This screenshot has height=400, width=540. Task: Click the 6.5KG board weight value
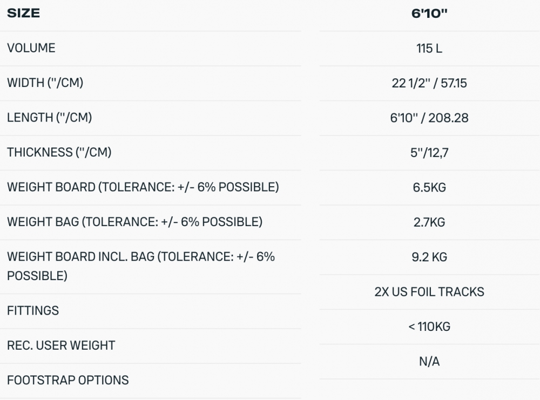coord(429,187)
